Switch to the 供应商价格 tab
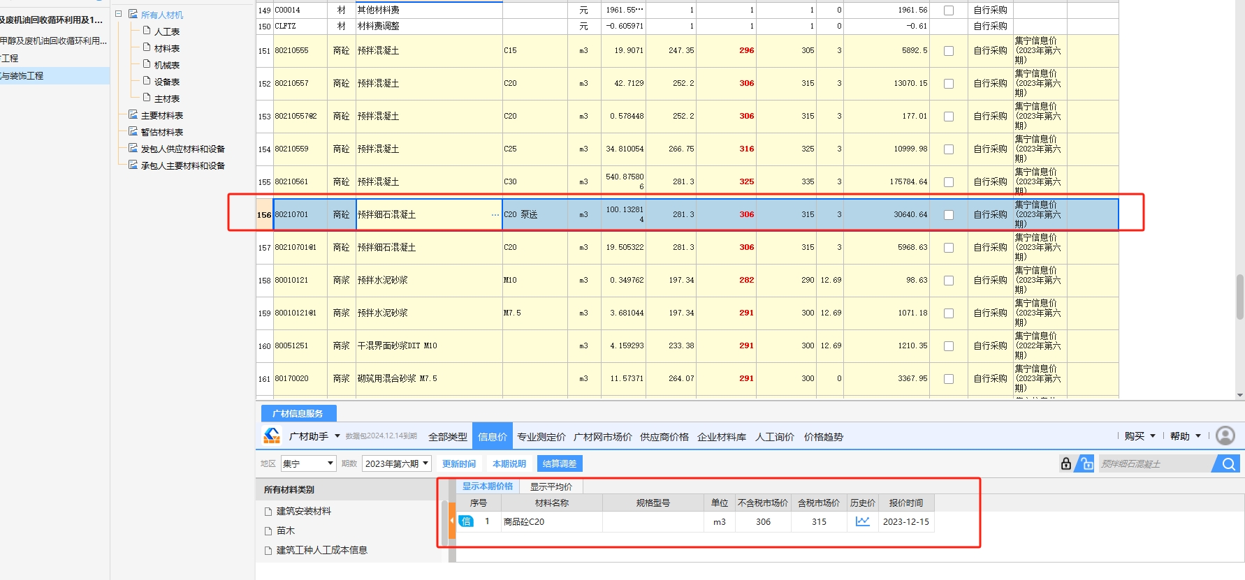1245x580 pixels. 664,437
